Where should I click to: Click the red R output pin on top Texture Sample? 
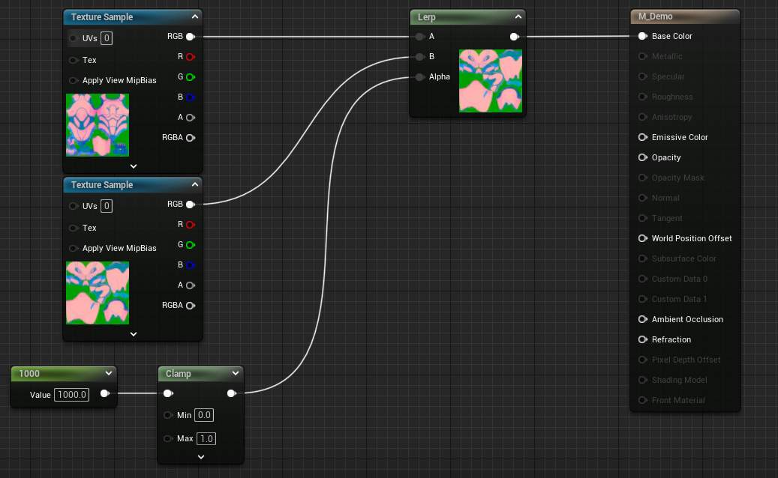coord(190,56)
